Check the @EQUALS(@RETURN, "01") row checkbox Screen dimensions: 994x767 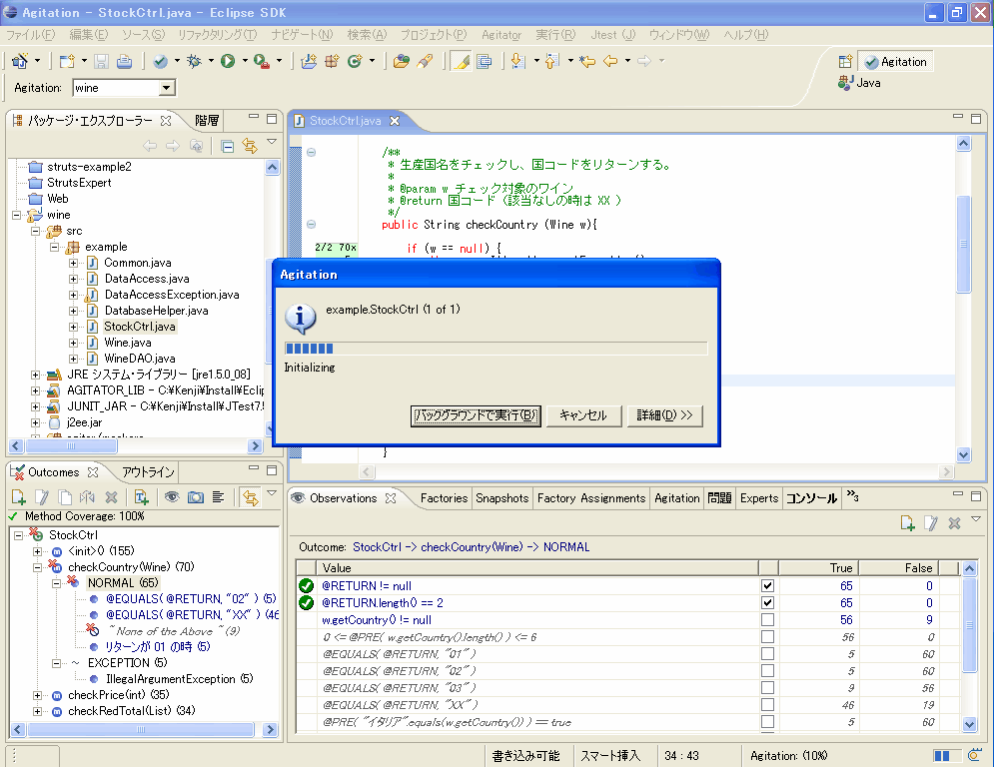[767, 653]
